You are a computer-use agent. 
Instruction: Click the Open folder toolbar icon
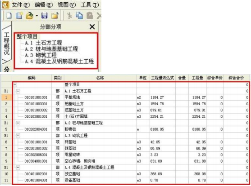29,16
